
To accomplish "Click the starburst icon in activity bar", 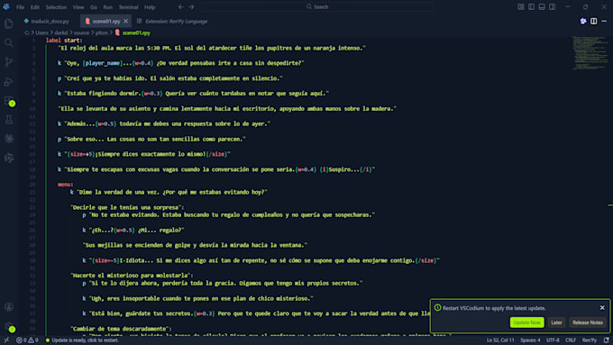I will (x=9, y=139).
